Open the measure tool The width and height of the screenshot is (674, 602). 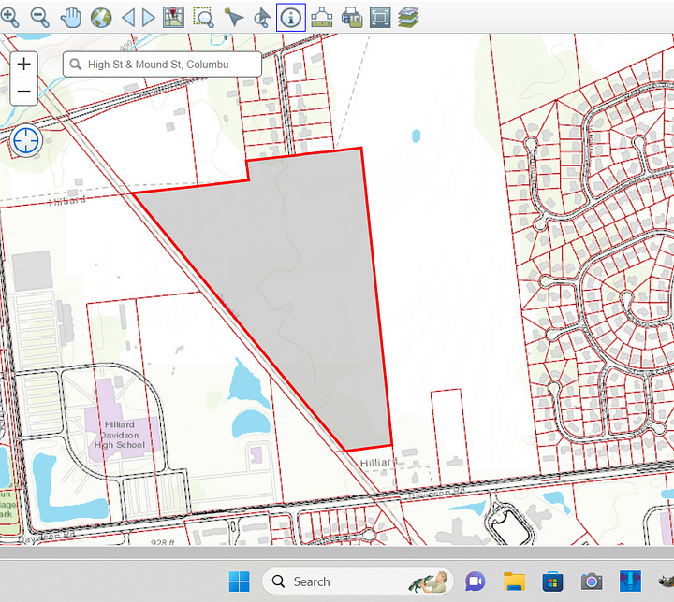click(x=321, y=16)
